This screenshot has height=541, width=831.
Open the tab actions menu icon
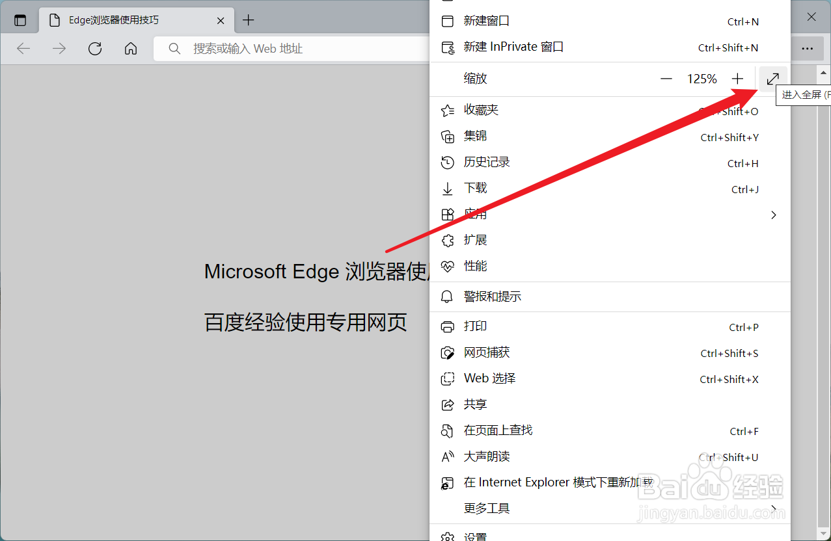(20, 20)
